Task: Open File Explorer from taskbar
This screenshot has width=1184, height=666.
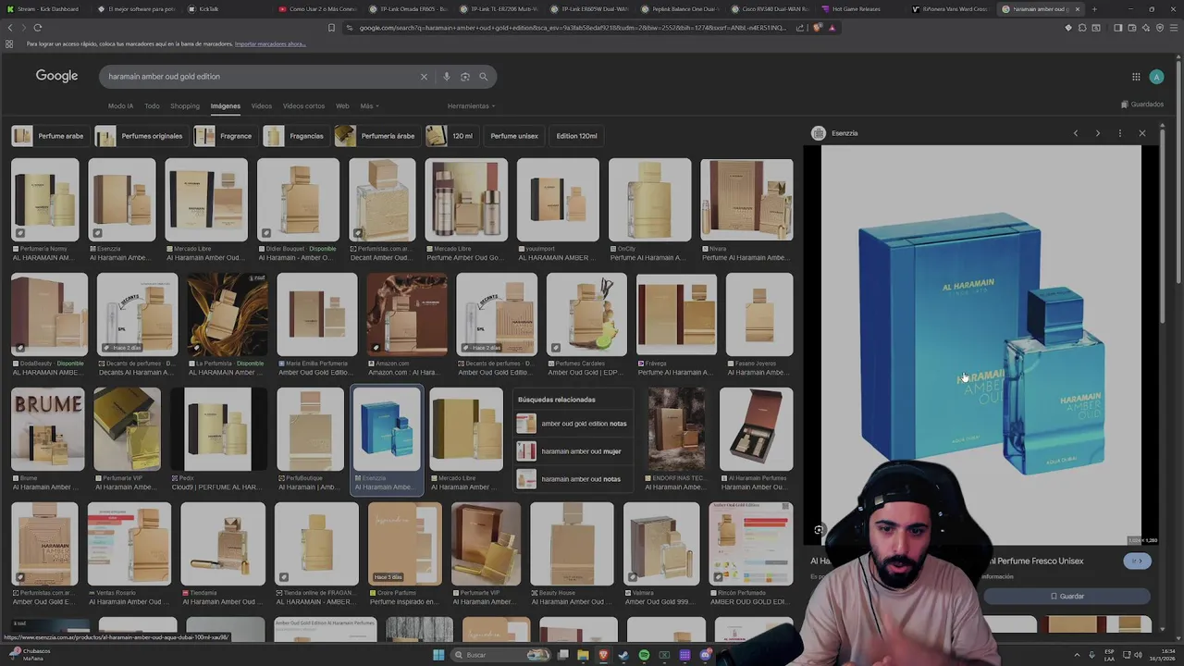Action: [x=583, y=655]
